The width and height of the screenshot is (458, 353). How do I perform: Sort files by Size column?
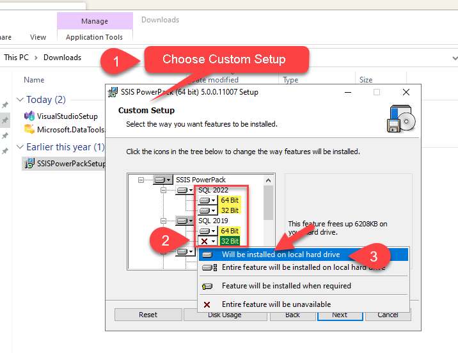(366, 80)
